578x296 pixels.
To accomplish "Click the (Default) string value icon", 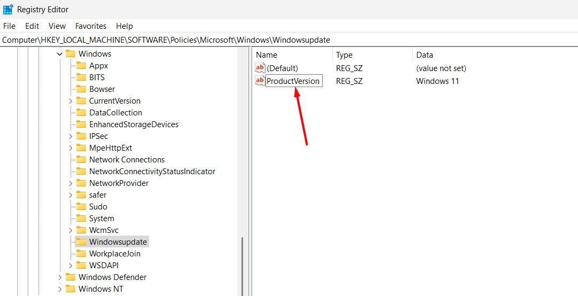I will (x=260, y=68).
